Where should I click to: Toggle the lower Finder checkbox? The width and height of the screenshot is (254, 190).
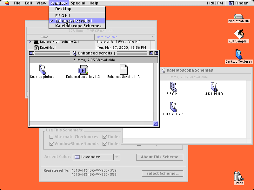pyautogui.click(x=104, y=144)
